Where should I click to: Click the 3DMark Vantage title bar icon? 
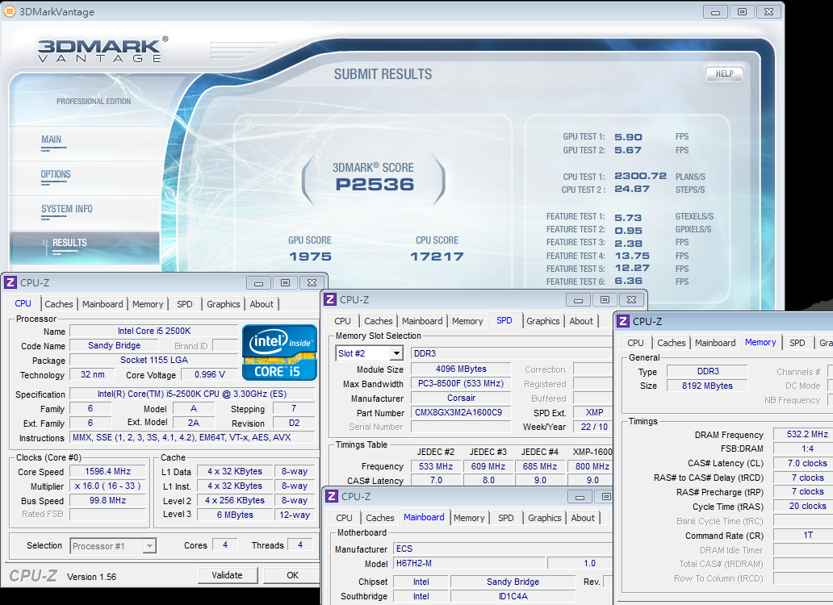pos(10,11)
